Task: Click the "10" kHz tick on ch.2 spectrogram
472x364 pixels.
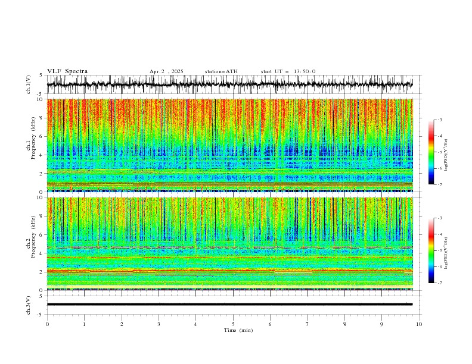Action: point(41,197)
